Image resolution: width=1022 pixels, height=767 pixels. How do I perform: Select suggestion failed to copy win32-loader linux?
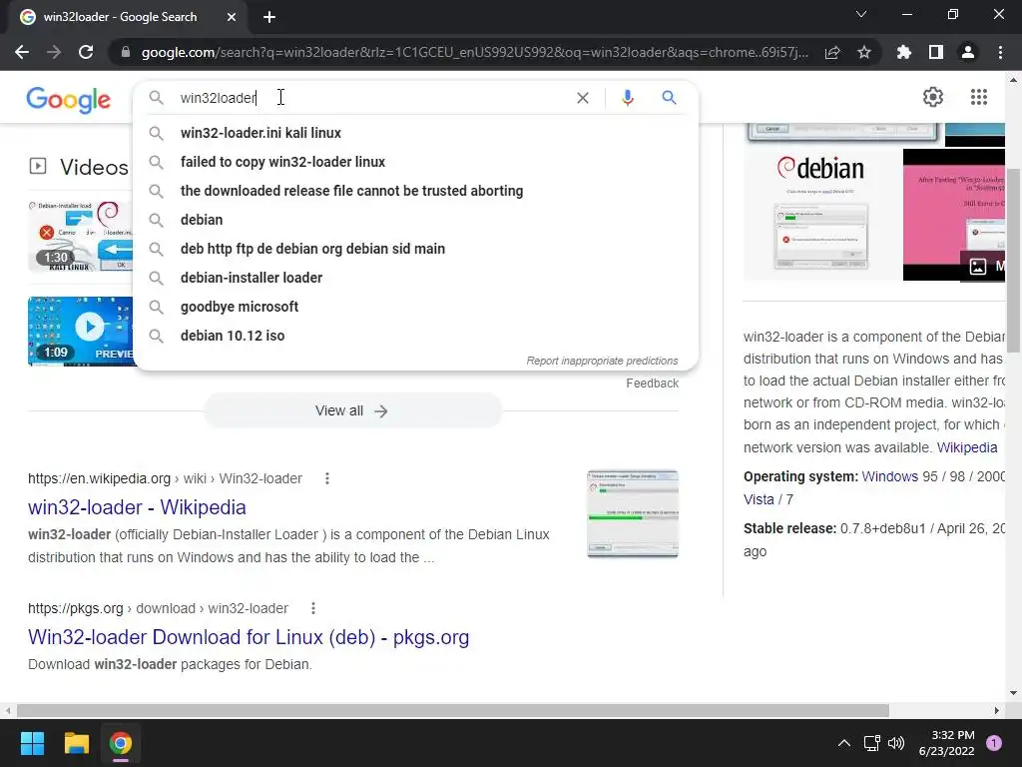coord(415,162)
